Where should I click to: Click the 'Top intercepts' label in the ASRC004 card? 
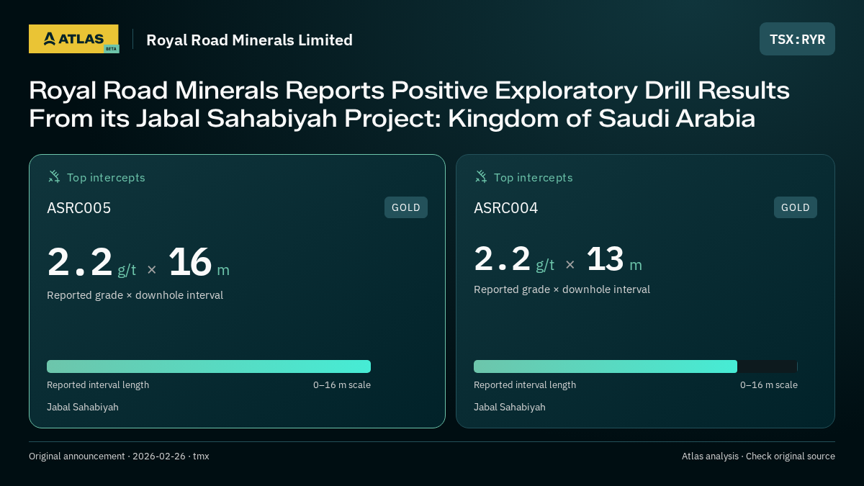click(533, 177)
